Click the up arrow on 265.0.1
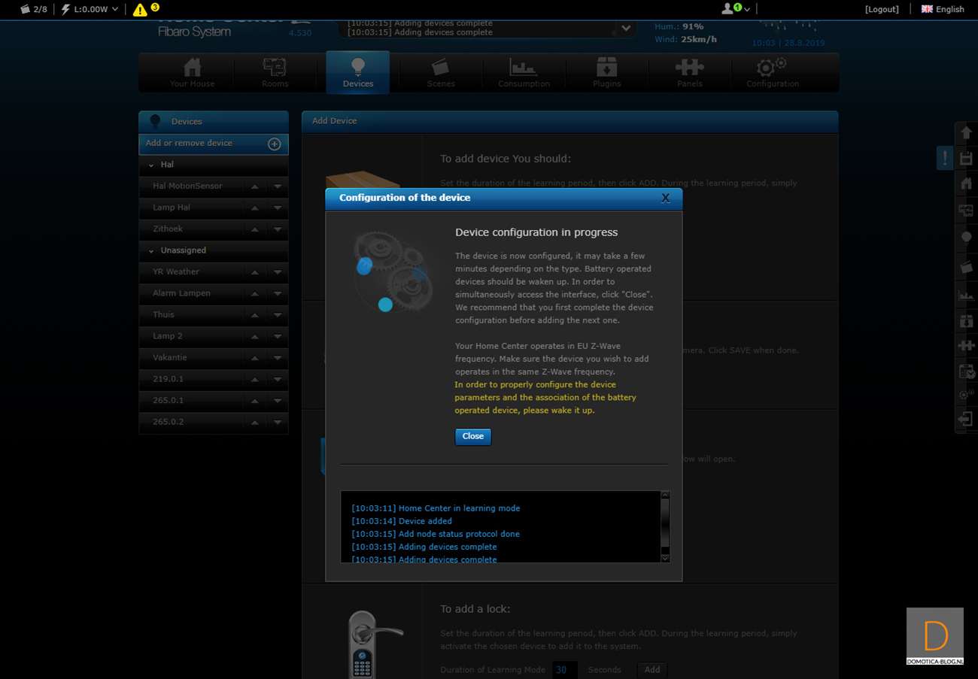This screenshot has height=679, width=978. tap(255, 401)
